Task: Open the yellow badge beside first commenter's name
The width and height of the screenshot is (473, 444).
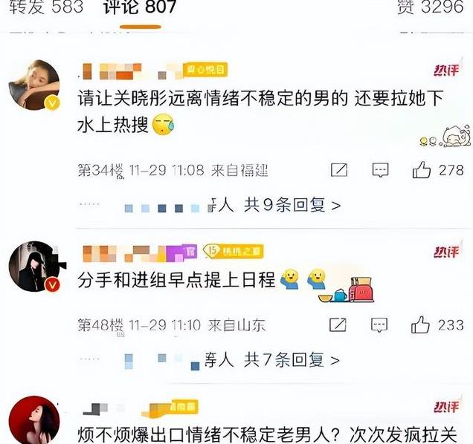Action: (x=205, y=70)
